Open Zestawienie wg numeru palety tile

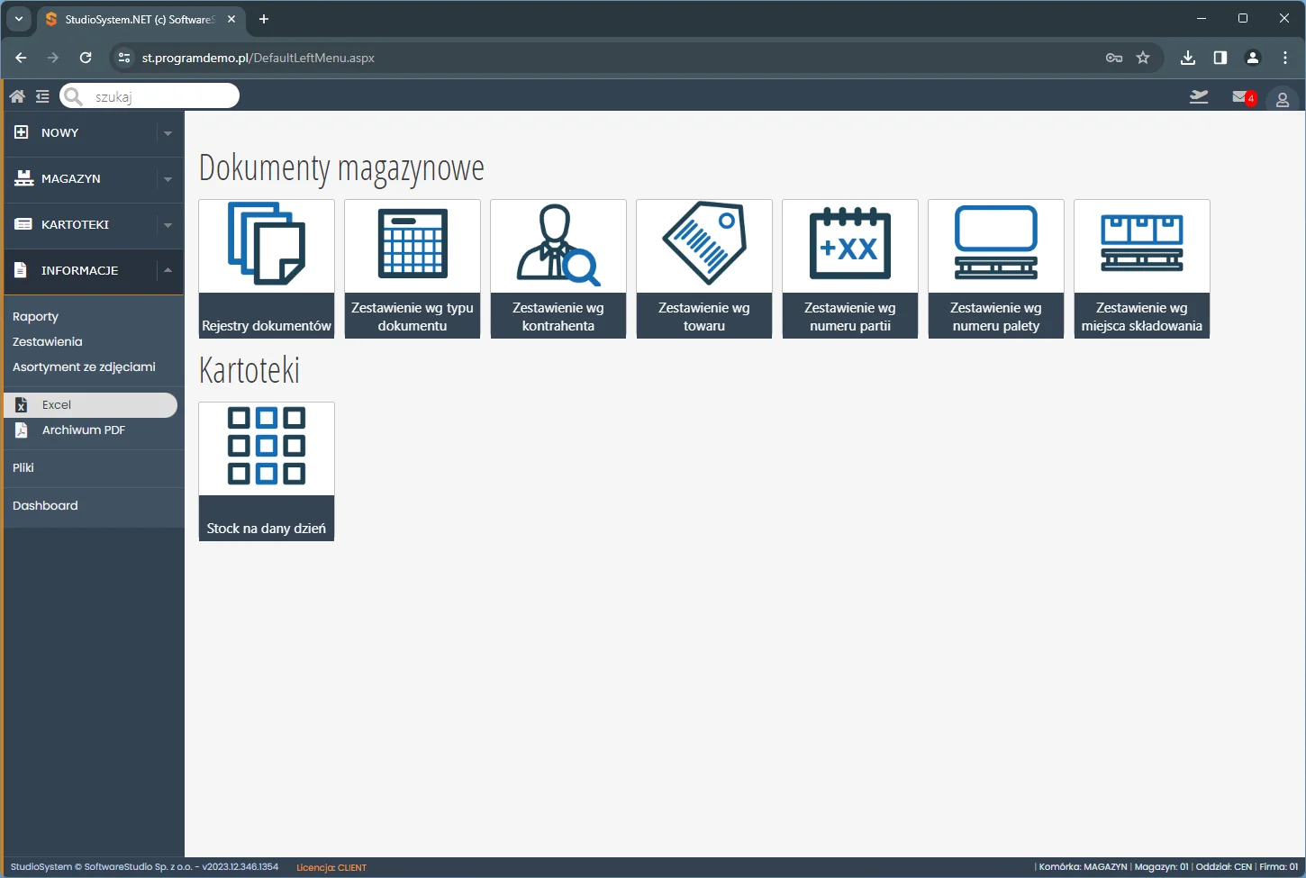point(996,268)
